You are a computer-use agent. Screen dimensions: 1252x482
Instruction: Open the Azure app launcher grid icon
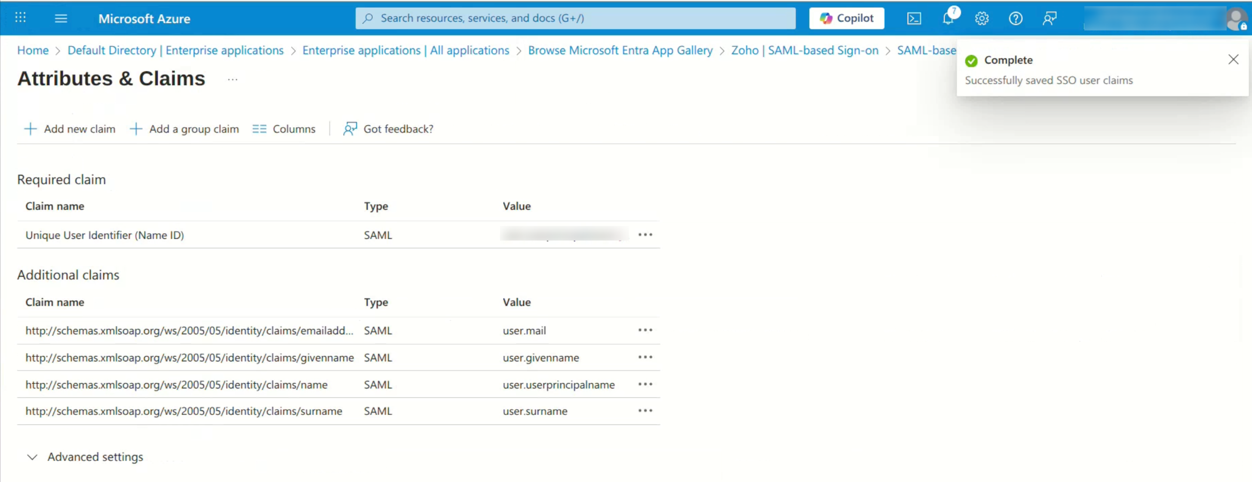click(x=20, y=18)
